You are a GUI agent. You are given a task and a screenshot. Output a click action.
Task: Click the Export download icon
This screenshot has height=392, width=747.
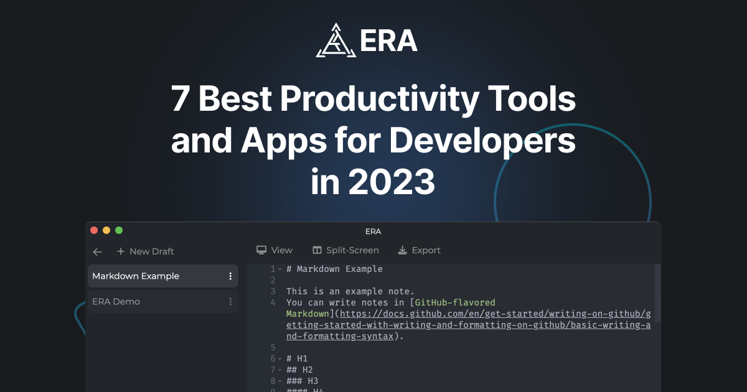click(402, 250)
